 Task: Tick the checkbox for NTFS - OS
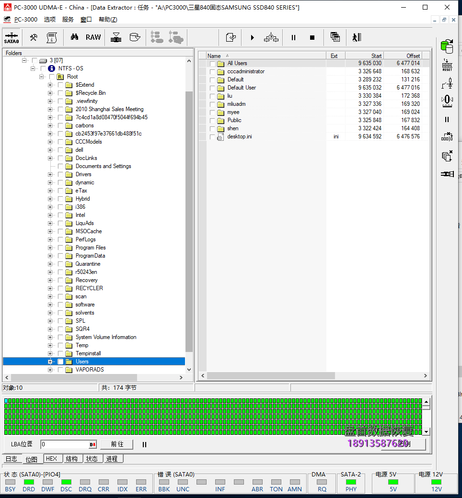pyautogui.click(x=43, y=68)
